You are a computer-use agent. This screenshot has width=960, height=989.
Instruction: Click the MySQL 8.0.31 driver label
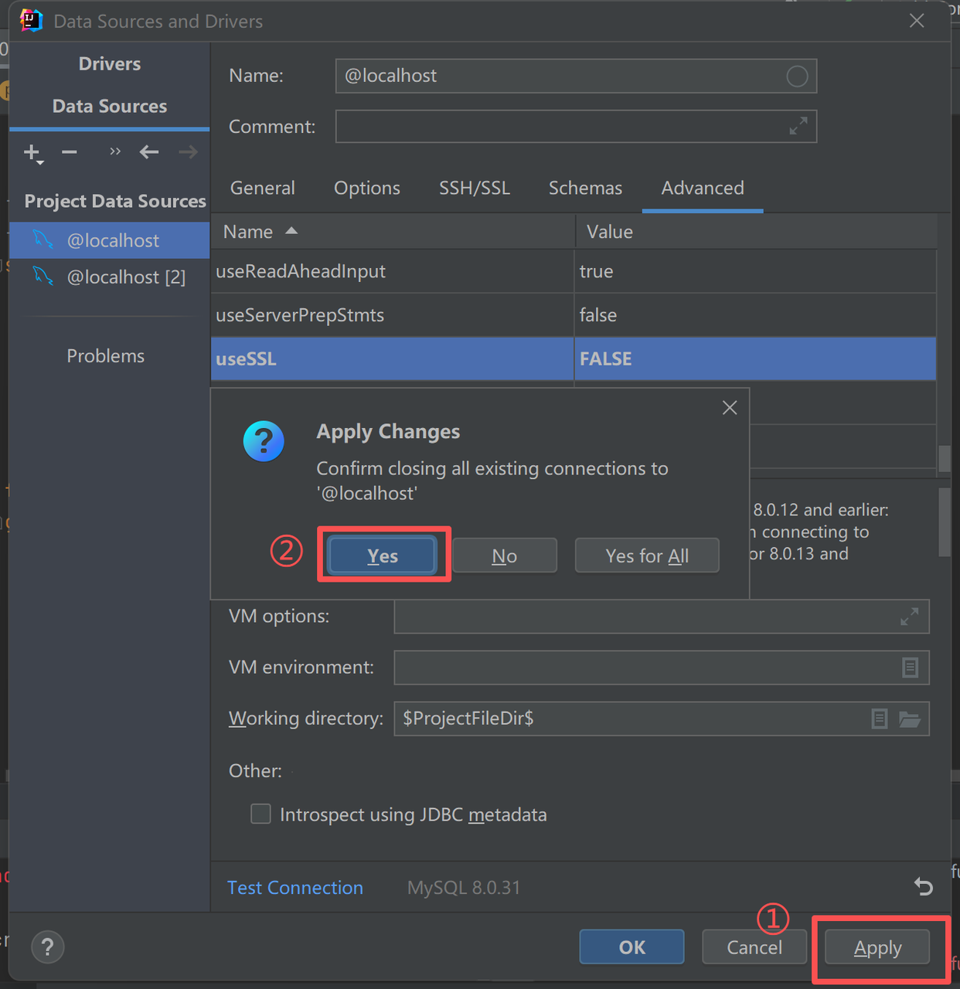(464, 888)
